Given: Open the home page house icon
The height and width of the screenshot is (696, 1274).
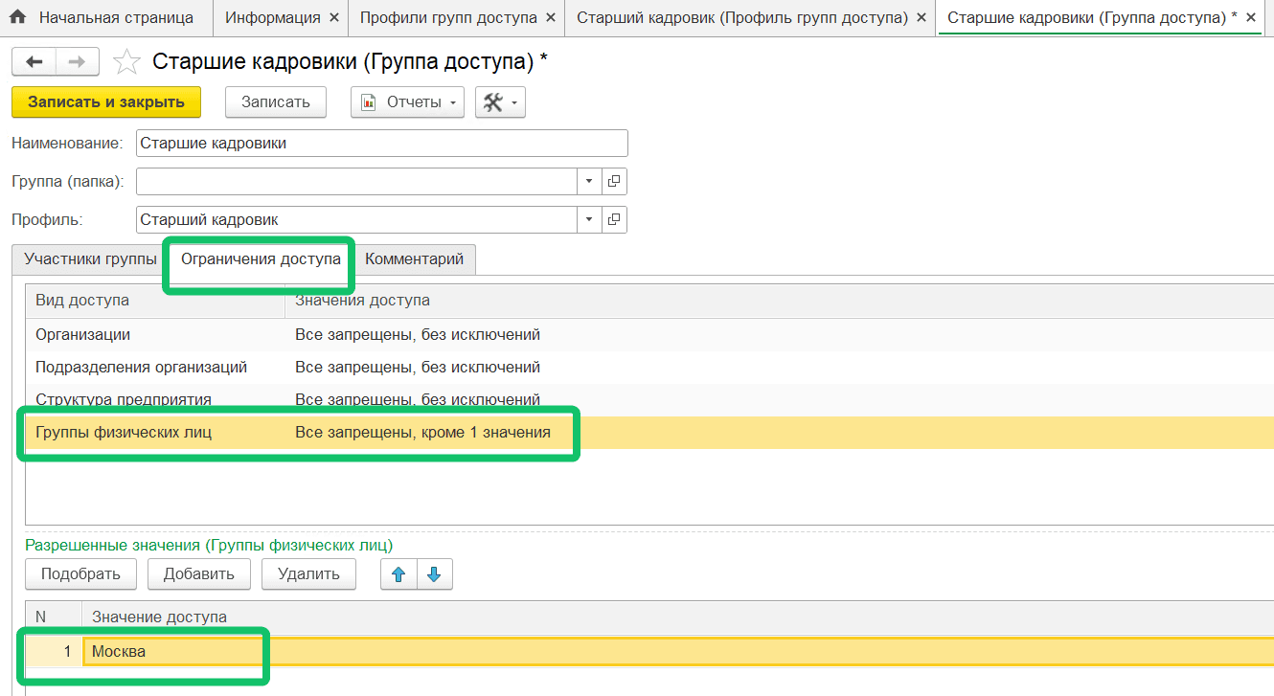Looking at the screenshot, I should pyautogui.click(x=17, y=17).
